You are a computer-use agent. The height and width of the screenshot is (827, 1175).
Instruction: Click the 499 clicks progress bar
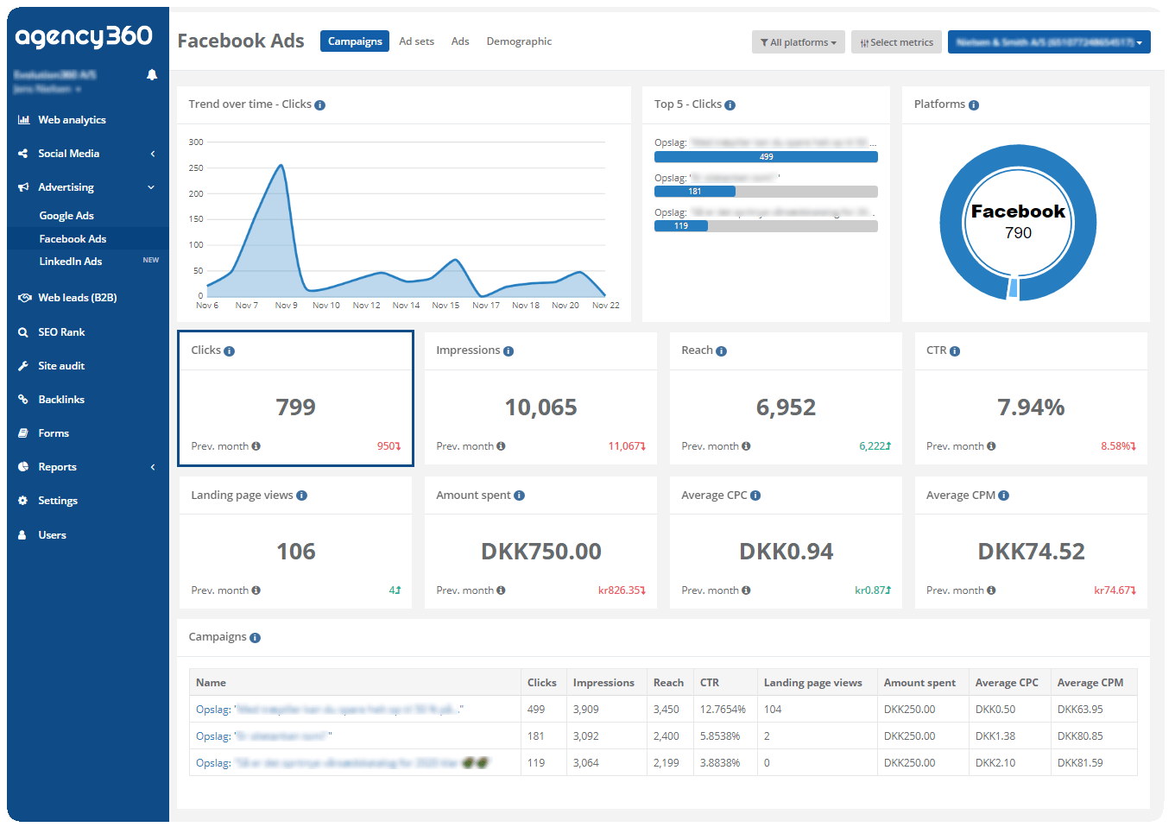(766, 157)
